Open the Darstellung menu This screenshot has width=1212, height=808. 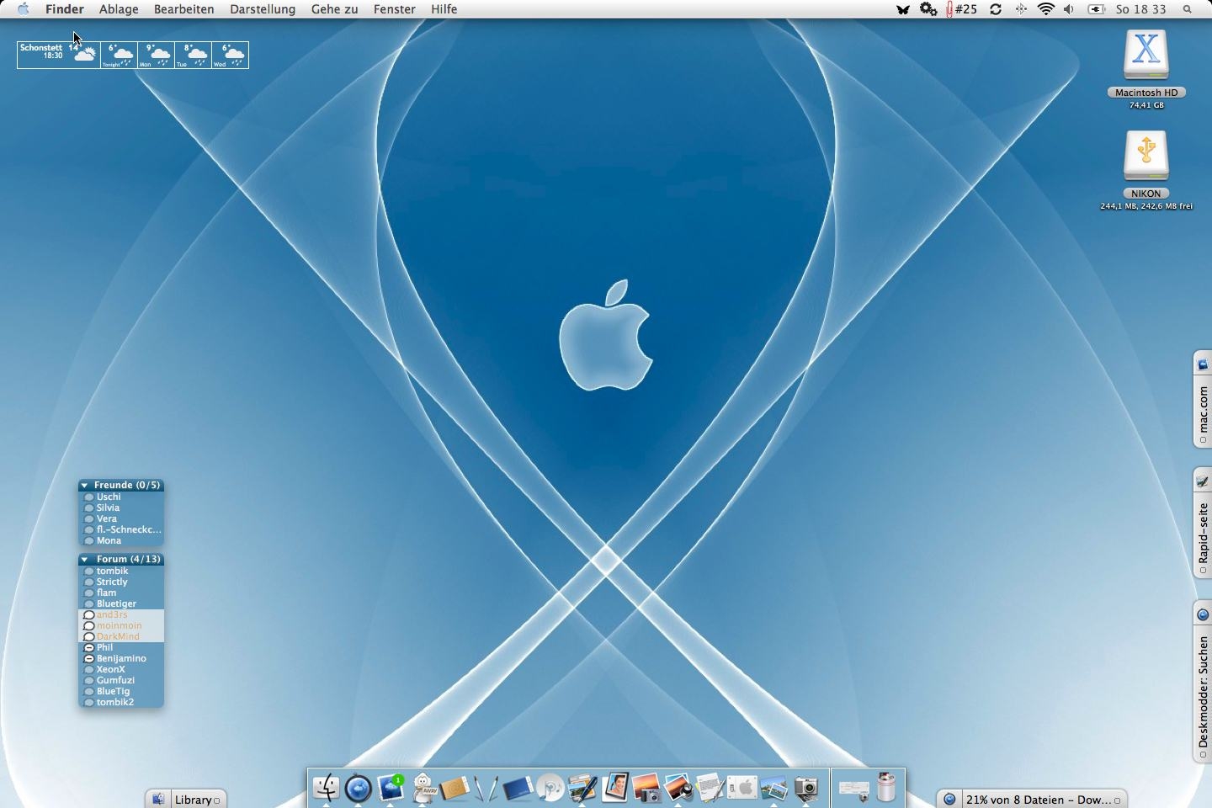click(x=263, y=9)
